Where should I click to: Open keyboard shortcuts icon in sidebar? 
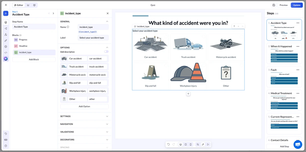(6, 140)
